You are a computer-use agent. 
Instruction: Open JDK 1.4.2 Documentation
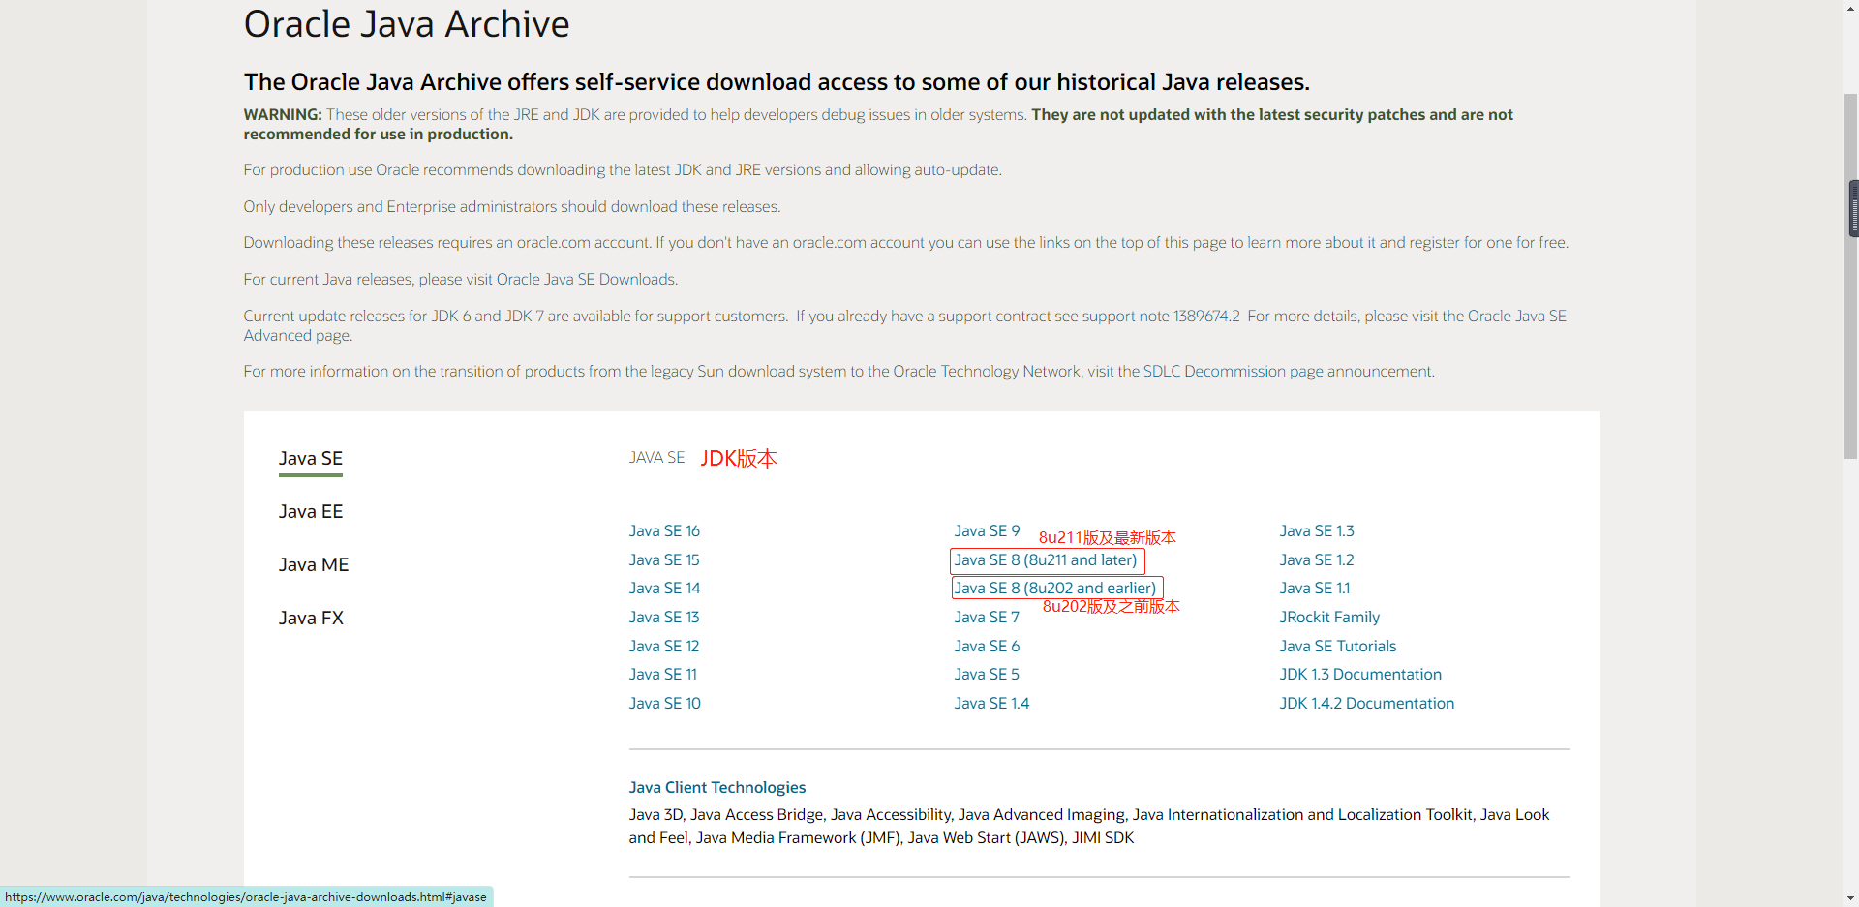pyautogui.click(x=1366, y=703)
